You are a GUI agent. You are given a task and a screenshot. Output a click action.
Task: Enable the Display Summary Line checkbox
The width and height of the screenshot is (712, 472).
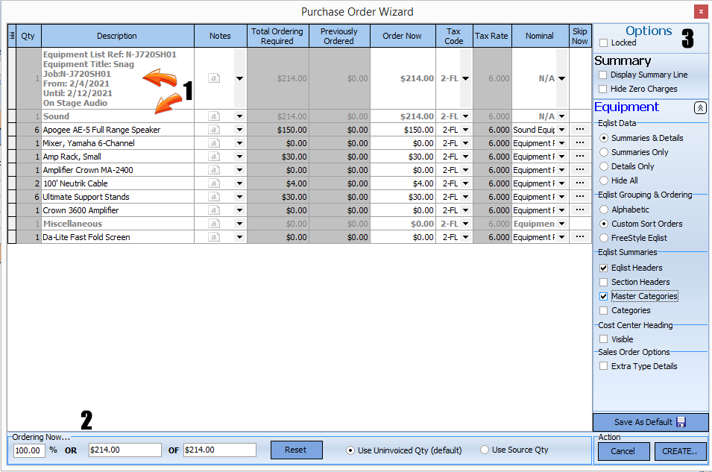click(602, 75)
